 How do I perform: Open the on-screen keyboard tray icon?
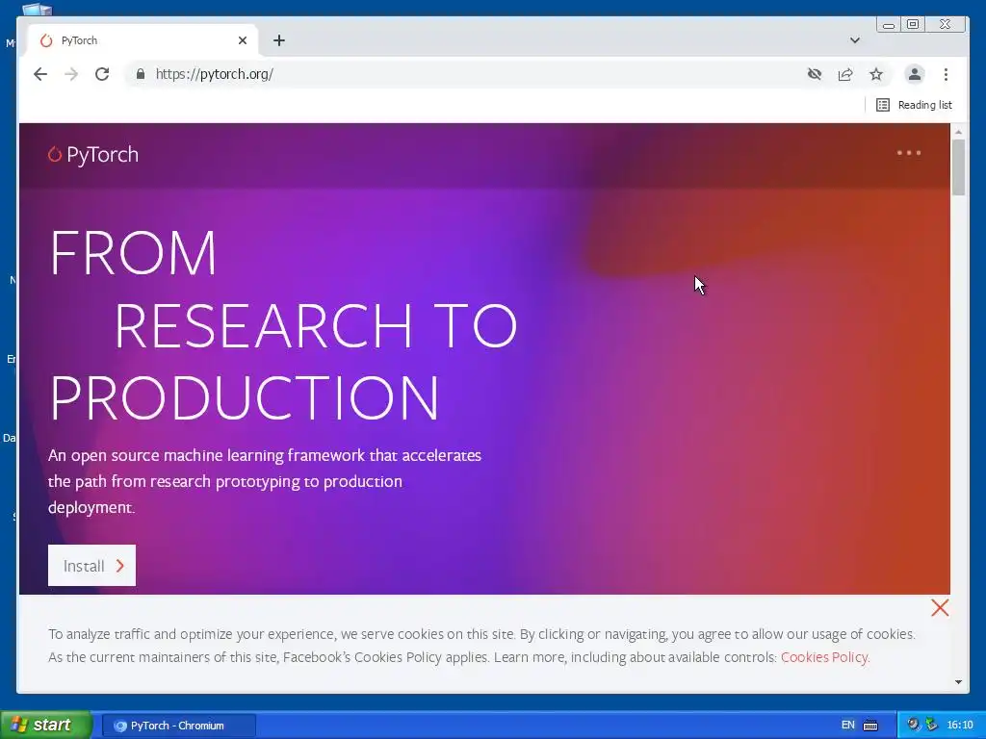[870, 726]
